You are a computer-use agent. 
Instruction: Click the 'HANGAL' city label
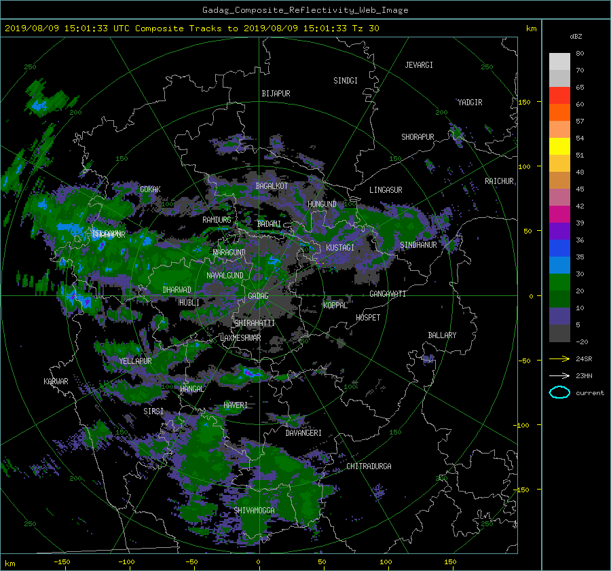point(192,389)
